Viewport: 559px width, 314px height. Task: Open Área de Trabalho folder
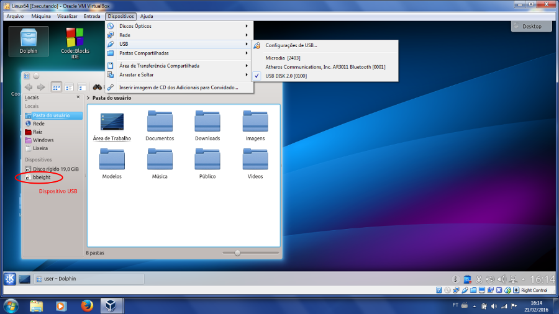coord(112,126)
